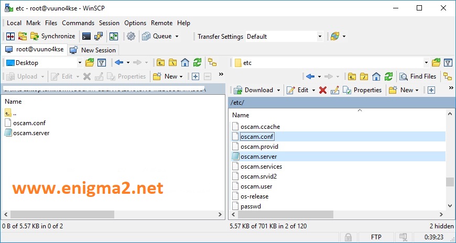Click the remote open directory folder icon
Image resolution: width=456 pixels, height=243 pixels.
point(436,62)
